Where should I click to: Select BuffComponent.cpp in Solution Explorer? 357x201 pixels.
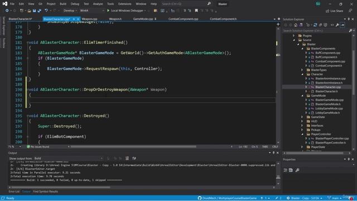click(327, 53)
